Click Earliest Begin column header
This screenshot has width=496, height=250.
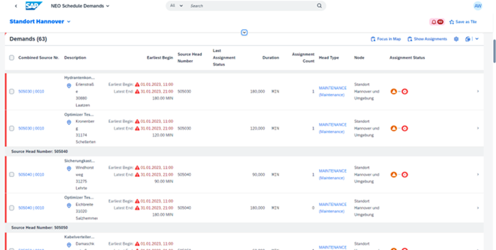160,58
